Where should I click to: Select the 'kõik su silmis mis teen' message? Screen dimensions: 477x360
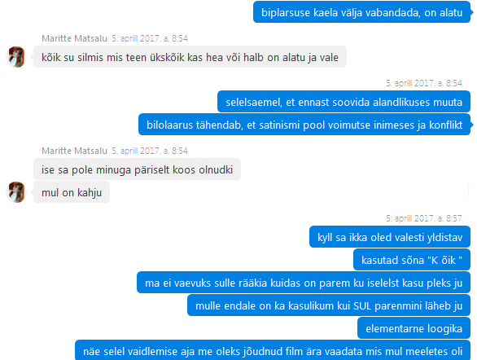190,57
